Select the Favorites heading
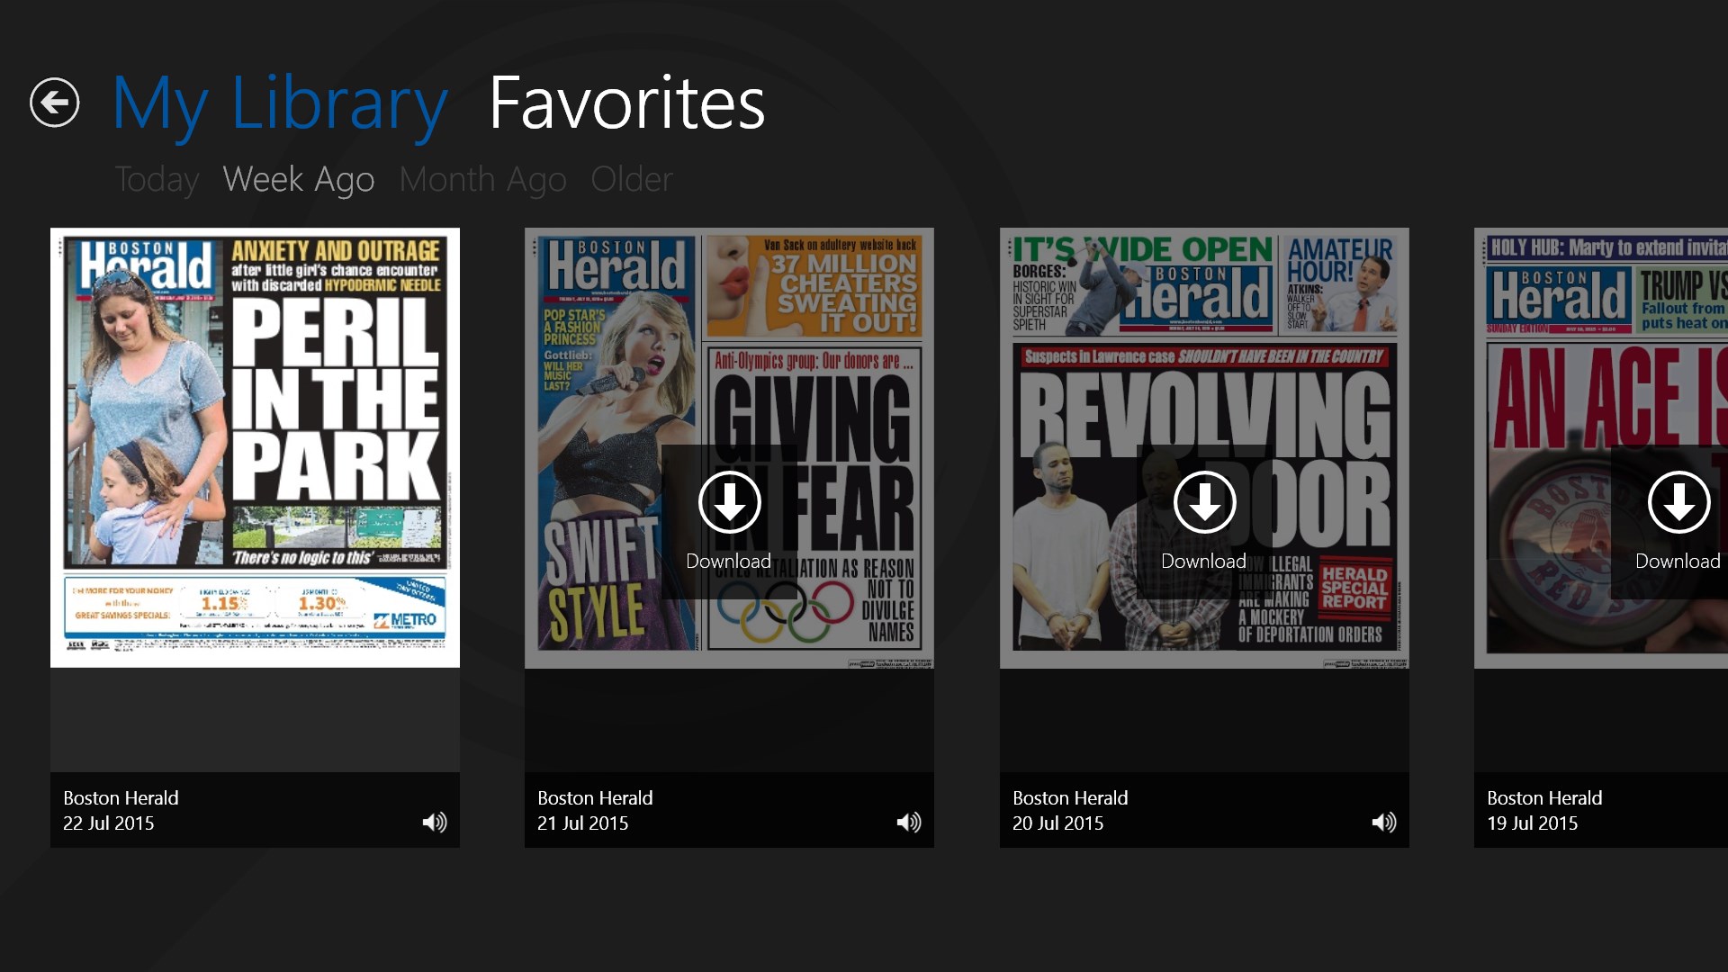Screen dimensions: 1728x972 (626, 104)
